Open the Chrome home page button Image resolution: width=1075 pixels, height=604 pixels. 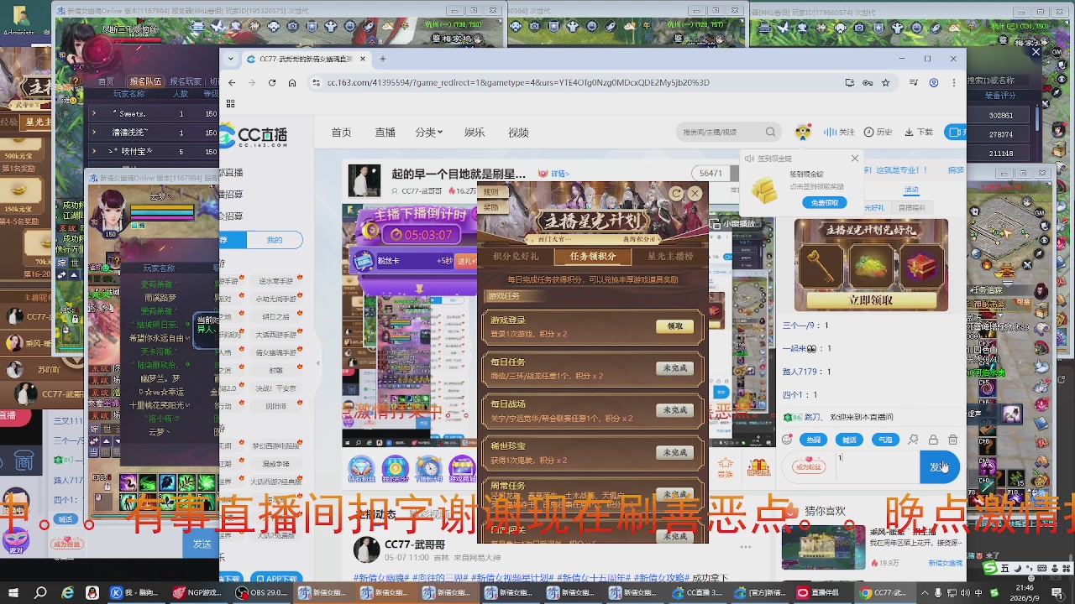pos(292,82)
